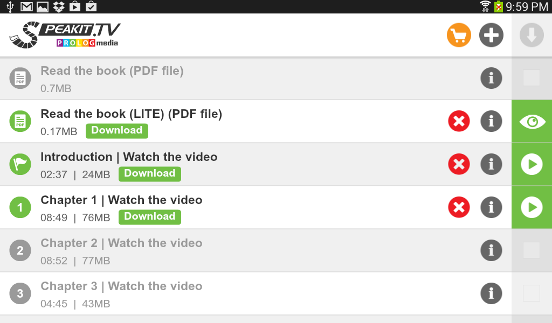
Task: Remove Chapter 1 video using the red X
Action: pyautogui.click(x=459, y=207)
